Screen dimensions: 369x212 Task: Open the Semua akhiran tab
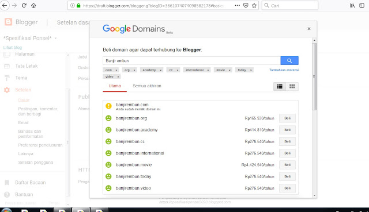tap(147, 86)
